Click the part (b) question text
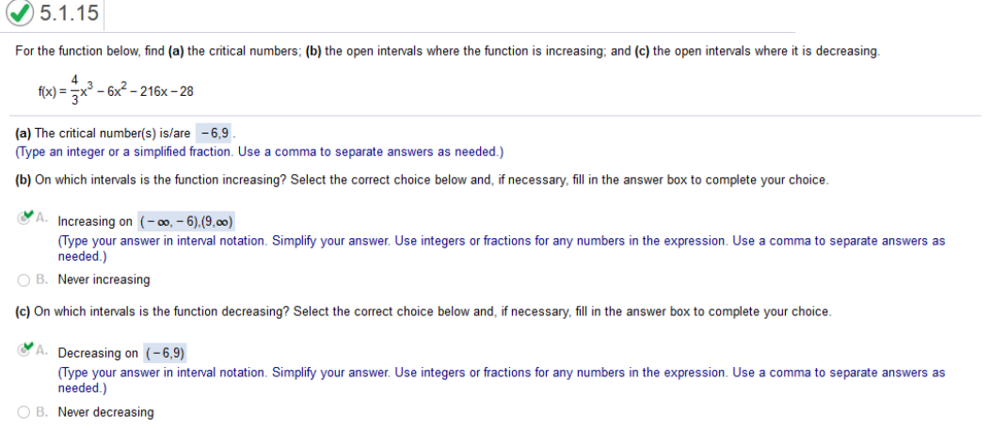The width and height of the screenshot is (991, 430). pyautogui.click(x=422, y=180)
